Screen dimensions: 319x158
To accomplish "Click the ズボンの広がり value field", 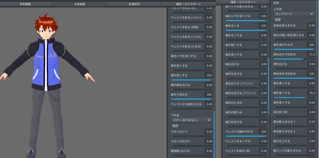I will 209,141.
